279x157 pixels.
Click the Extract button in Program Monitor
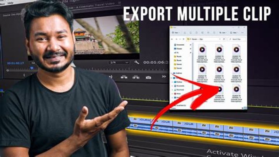136,77
